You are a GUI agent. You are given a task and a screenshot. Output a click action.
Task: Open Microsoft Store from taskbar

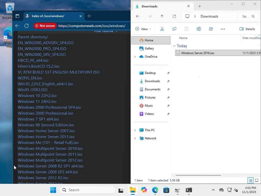(166, 190)
